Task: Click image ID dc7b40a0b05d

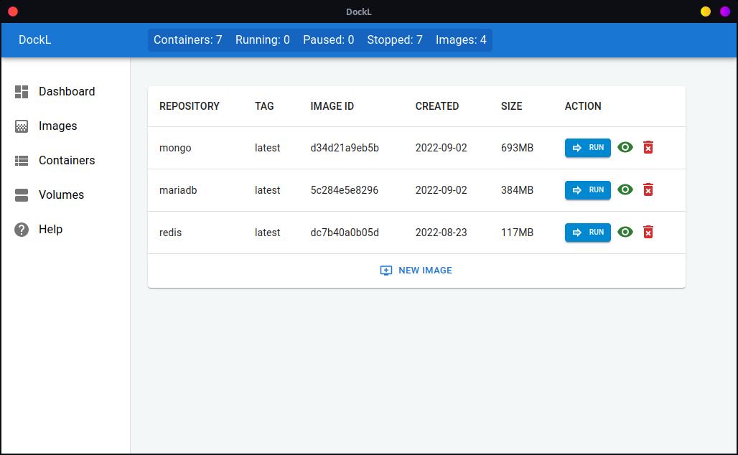Action: [x=345, y=233]
